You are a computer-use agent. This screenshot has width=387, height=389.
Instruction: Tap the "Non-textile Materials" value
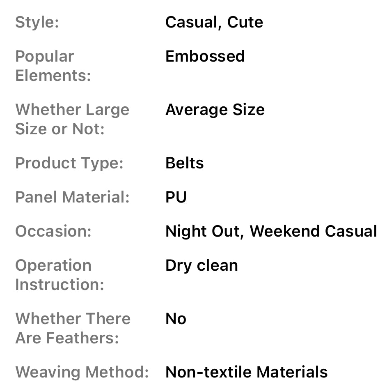(246, 372)
